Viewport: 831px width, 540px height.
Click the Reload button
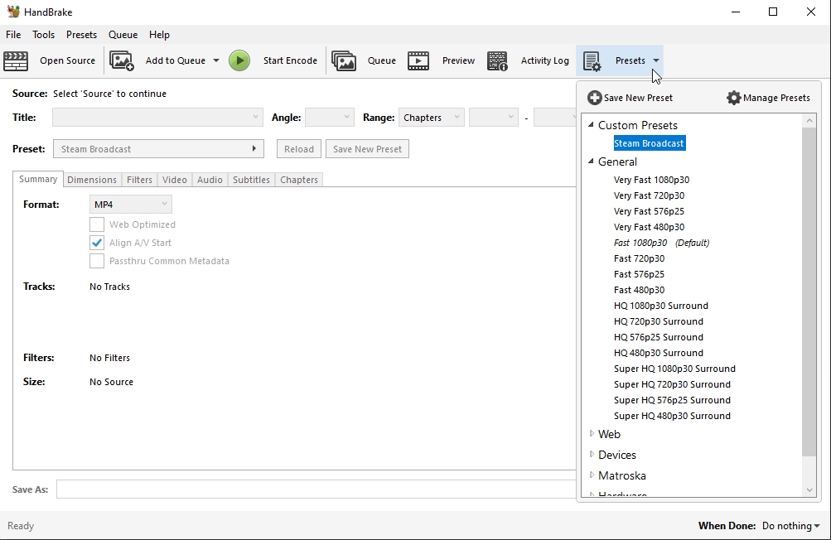[x=299, y=149]
